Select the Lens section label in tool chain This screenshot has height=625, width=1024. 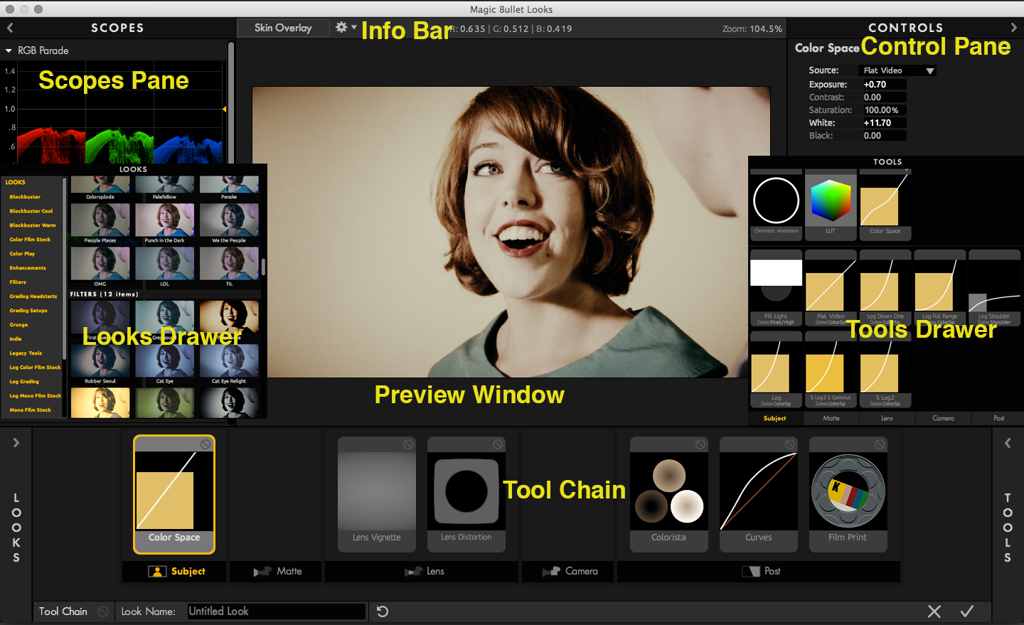(435, 572)
